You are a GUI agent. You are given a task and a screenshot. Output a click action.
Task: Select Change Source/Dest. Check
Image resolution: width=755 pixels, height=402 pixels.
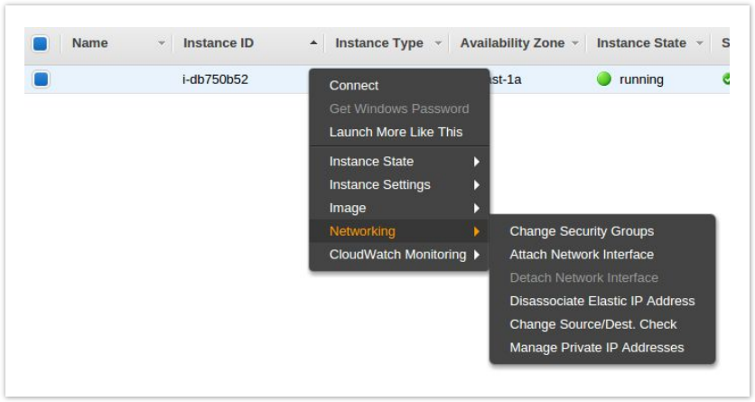coord(593,324)
